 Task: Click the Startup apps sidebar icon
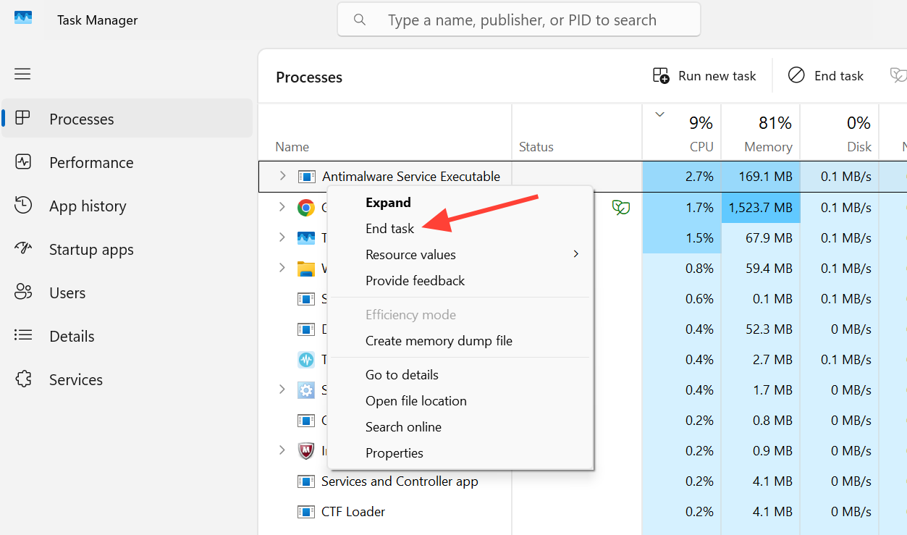pos(23,249)
